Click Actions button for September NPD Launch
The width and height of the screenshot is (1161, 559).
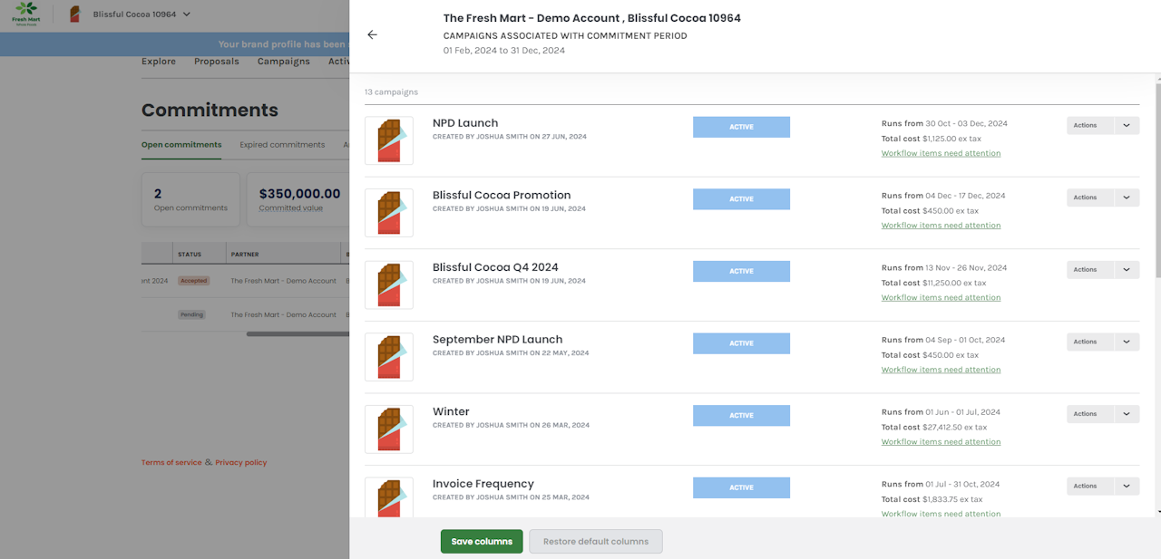1089,342
